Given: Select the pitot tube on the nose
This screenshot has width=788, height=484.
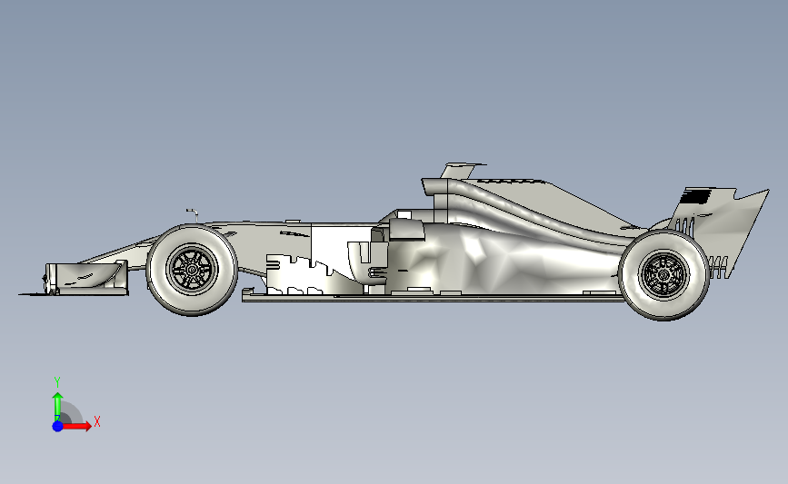Looking at the screenshot, I should pyautogui.click(x=193, y=215).
